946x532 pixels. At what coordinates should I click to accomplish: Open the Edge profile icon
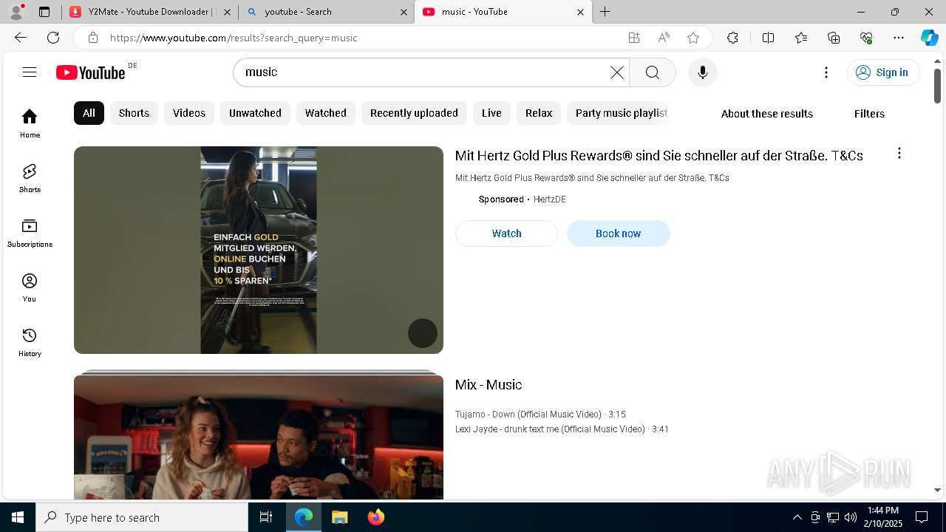pos(16,12)
